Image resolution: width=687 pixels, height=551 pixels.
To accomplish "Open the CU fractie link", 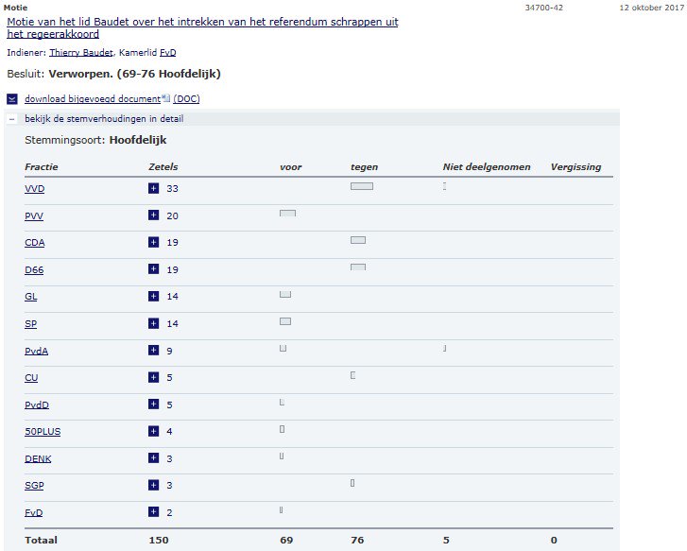I will 31,377.
